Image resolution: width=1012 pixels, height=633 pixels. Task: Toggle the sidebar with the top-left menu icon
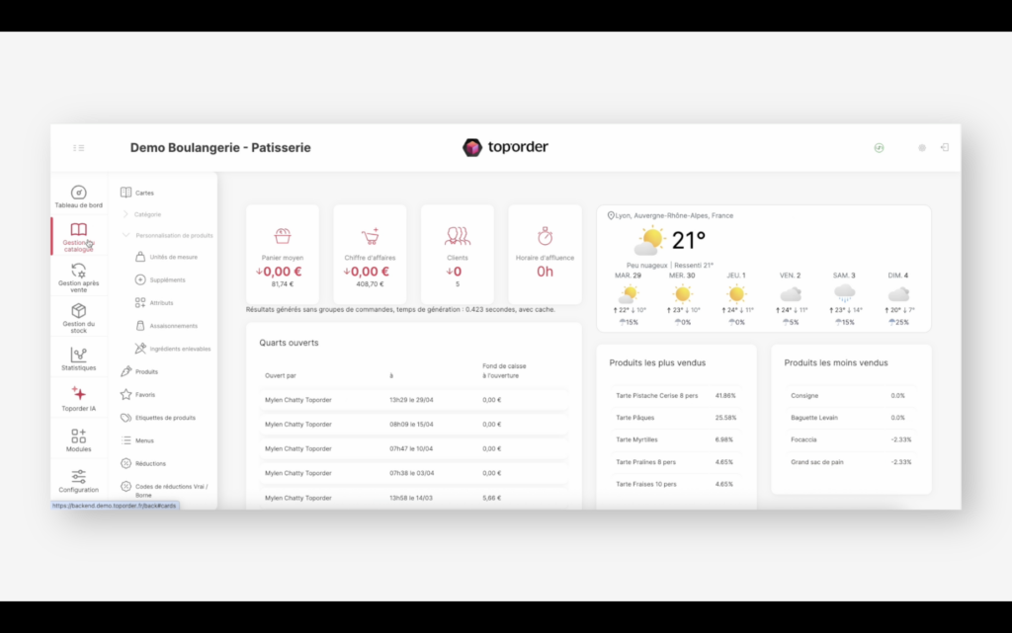(x=79, y=147)
